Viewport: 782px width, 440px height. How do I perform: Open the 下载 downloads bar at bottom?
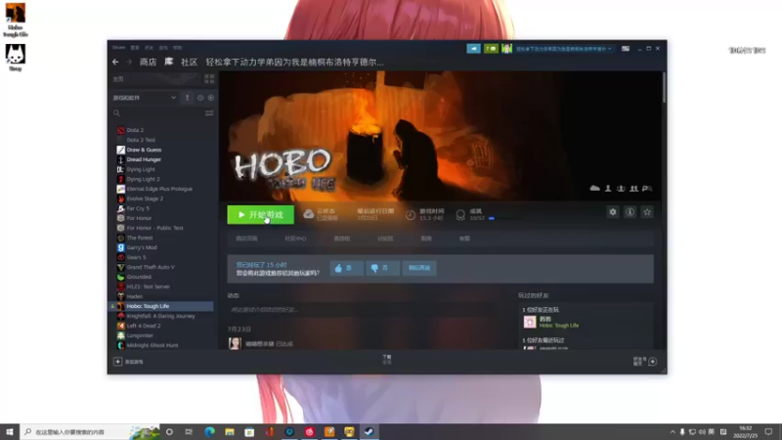[x=387, y=360]
